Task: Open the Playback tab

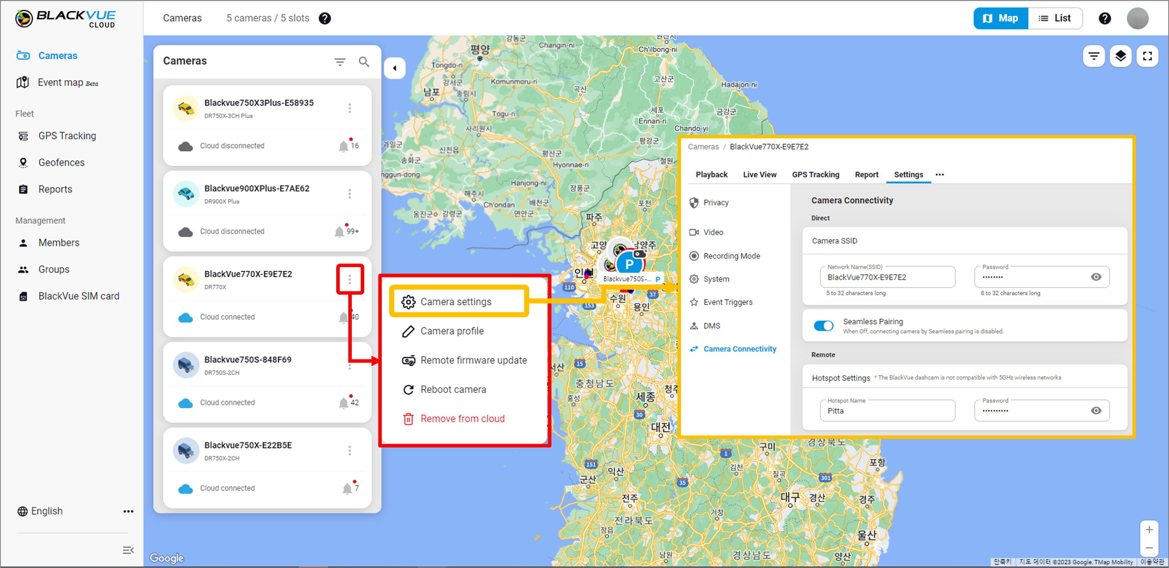Action: 711,175
